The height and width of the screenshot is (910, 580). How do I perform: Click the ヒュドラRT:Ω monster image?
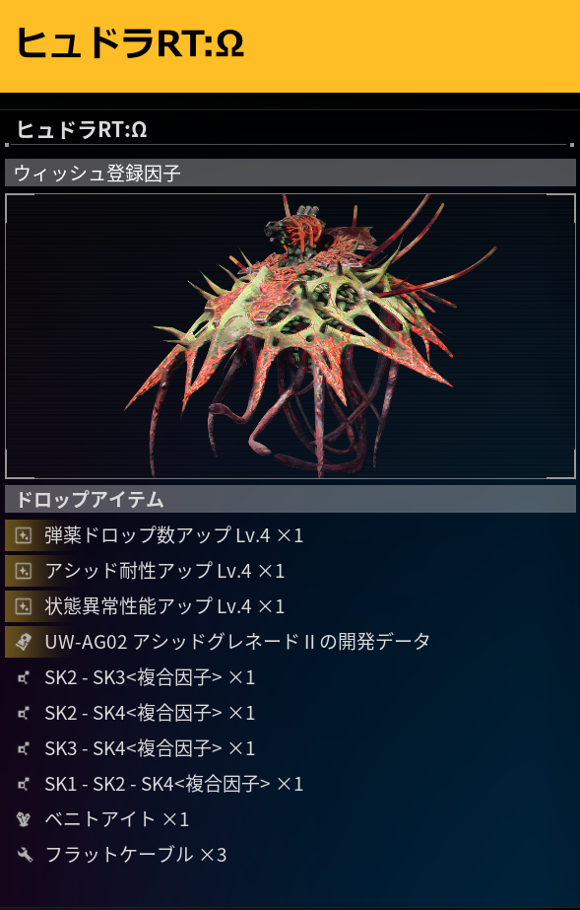tap(290, 336)
